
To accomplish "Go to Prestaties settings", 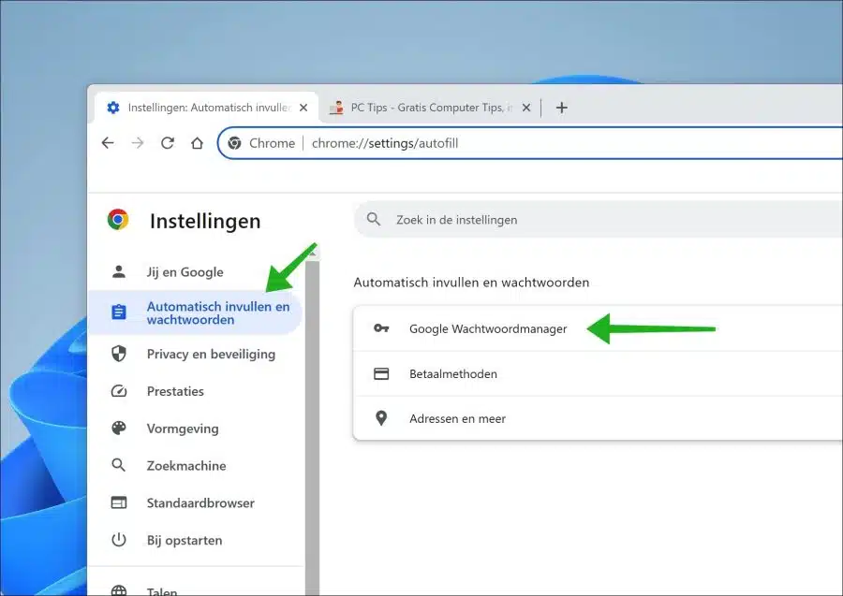I will point(195,391).
